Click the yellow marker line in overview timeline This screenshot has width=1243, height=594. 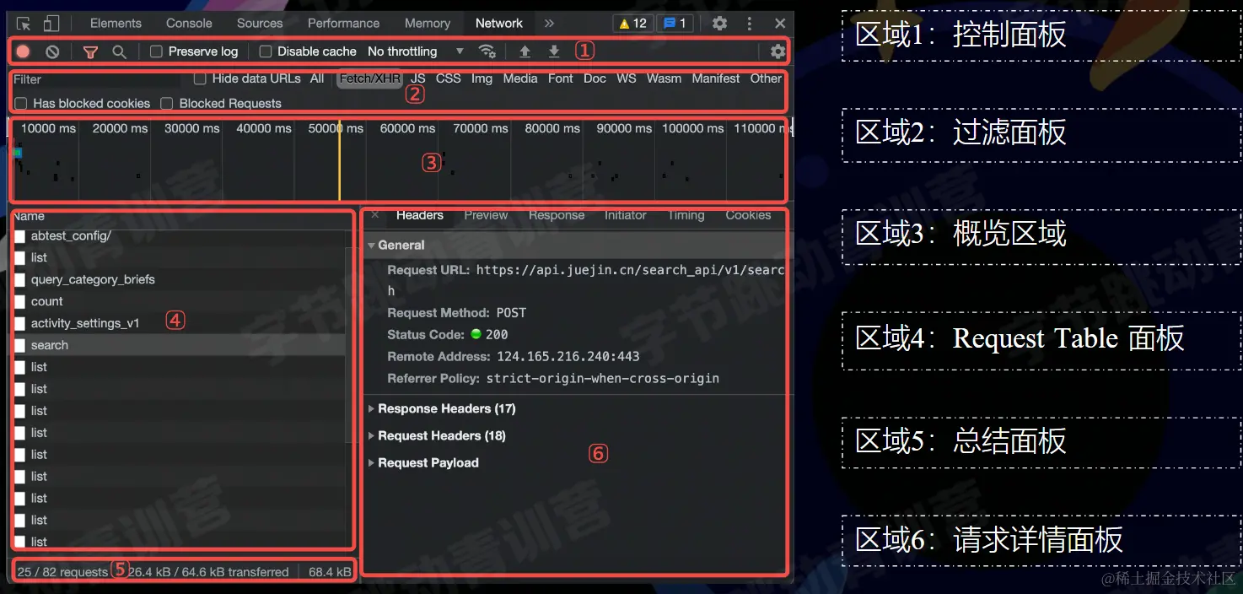[x=339, y=160]
